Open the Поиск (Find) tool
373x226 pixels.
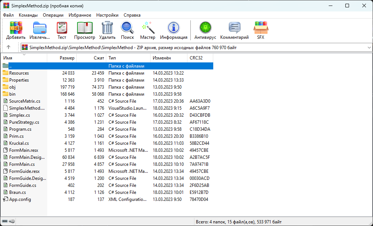127,30
